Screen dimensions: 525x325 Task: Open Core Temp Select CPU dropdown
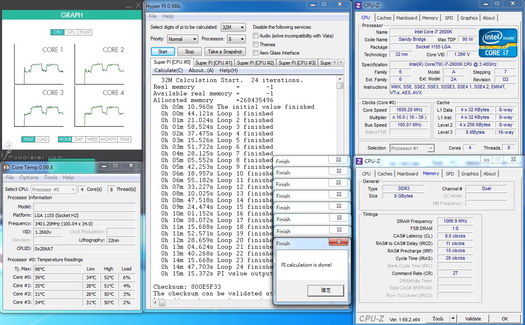click(x=53, y=190)
